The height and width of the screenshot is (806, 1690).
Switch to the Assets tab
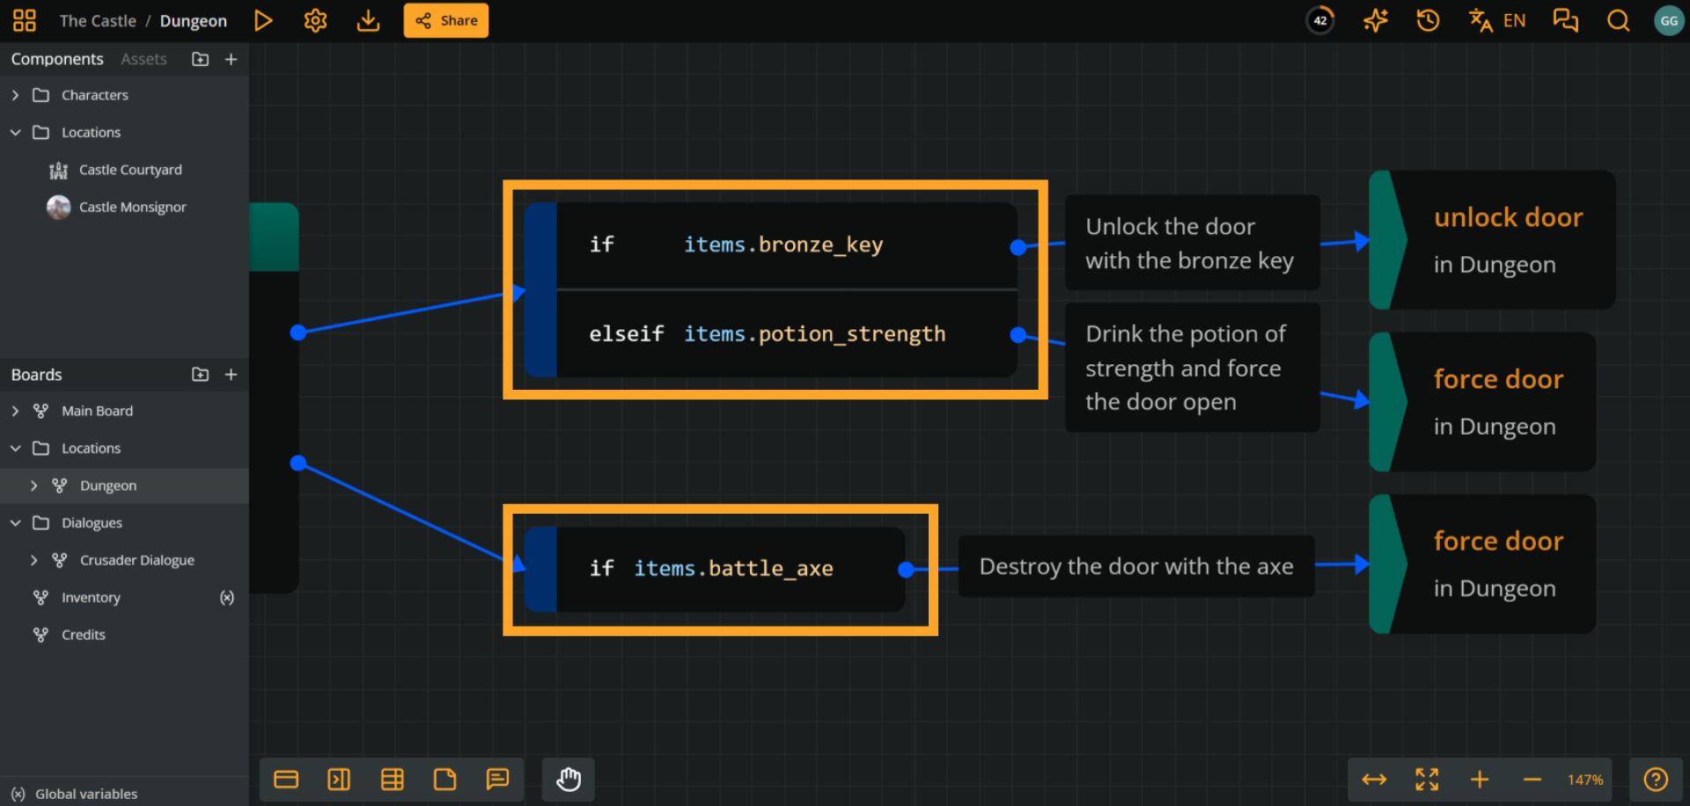point(143,59)
